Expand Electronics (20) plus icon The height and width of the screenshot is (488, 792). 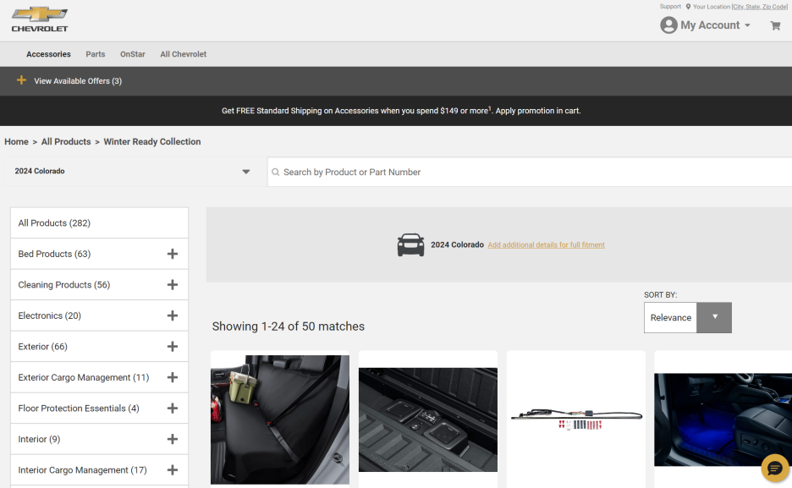click(173, 315)
